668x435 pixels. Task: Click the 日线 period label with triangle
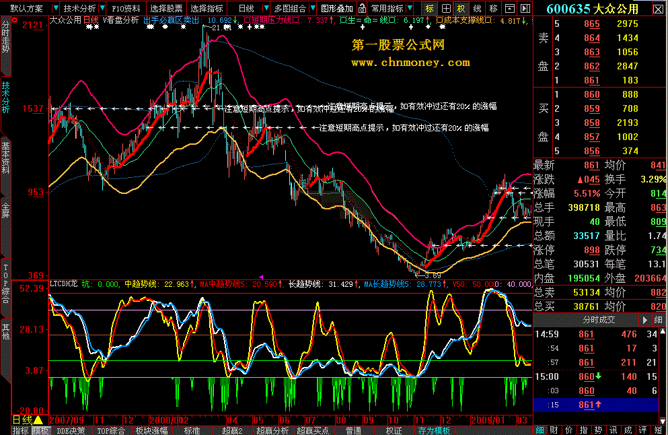point(28,420)
